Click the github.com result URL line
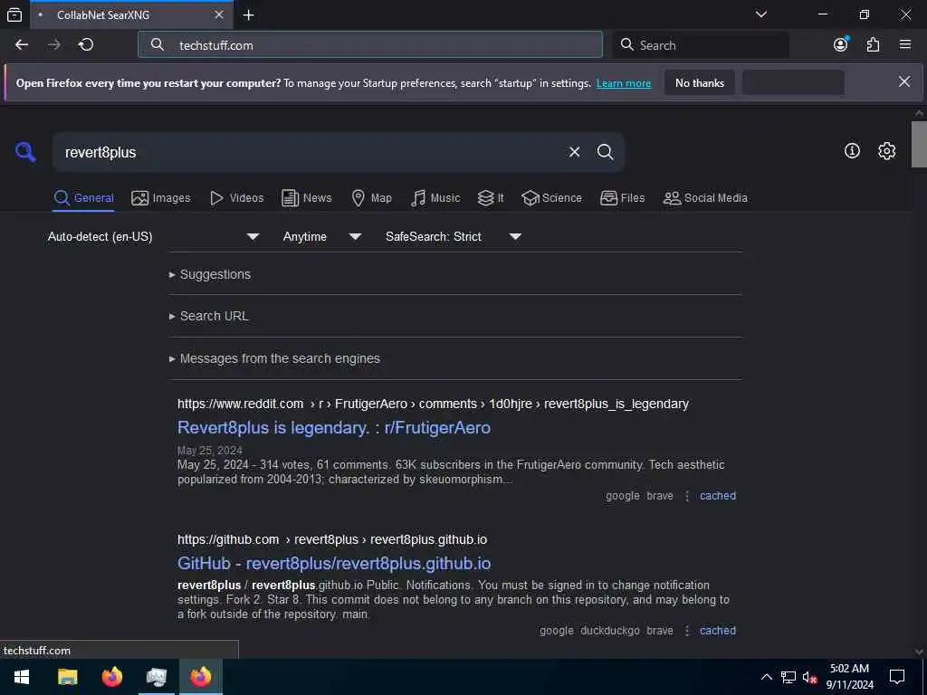 (332, 539)
